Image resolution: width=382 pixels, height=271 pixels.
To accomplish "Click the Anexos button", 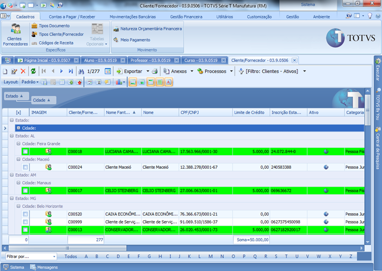I will 176,71.
